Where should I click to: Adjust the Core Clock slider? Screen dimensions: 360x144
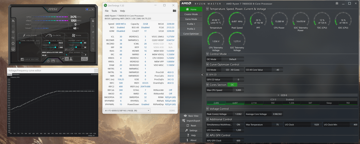click(x=51, y=43)
